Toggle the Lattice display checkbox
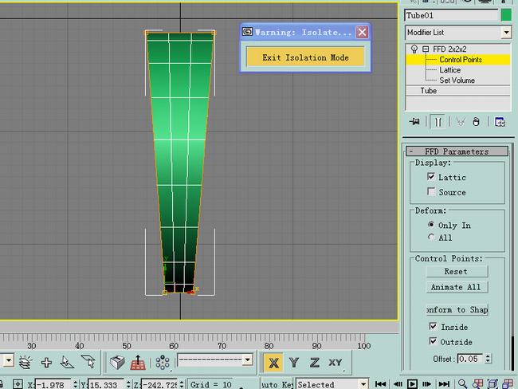The height and width of the screenshot is (389, 518). 431,176
